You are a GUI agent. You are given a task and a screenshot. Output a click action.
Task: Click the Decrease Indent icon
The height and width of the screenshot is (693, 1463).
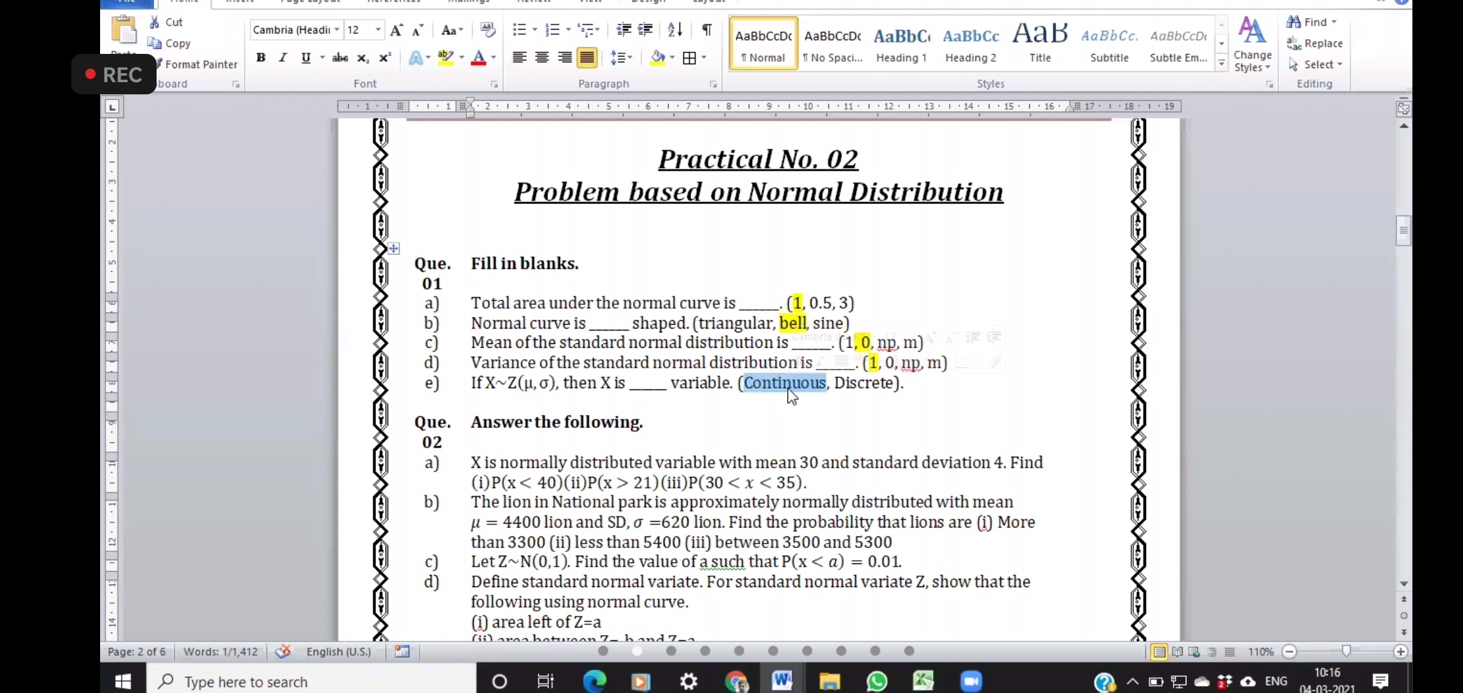point(623,30)
